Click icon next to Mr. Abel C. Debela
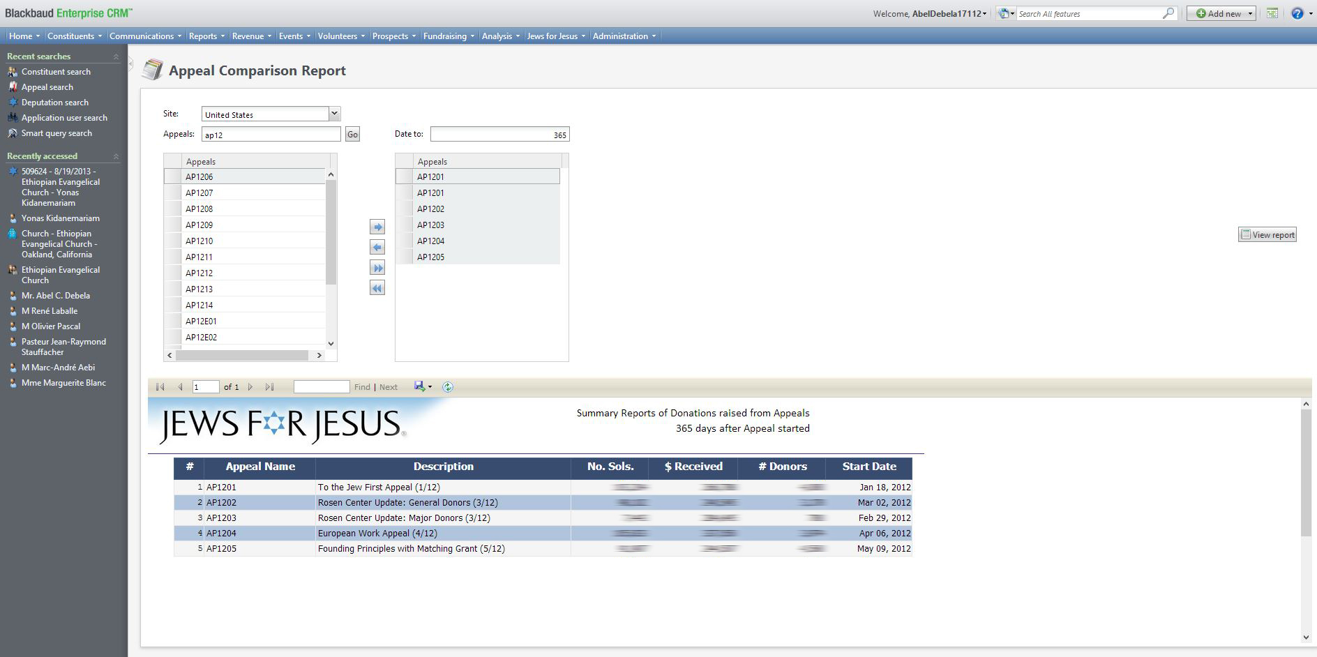This screenshot has height=657, width=1317. [x=13, y=296]
